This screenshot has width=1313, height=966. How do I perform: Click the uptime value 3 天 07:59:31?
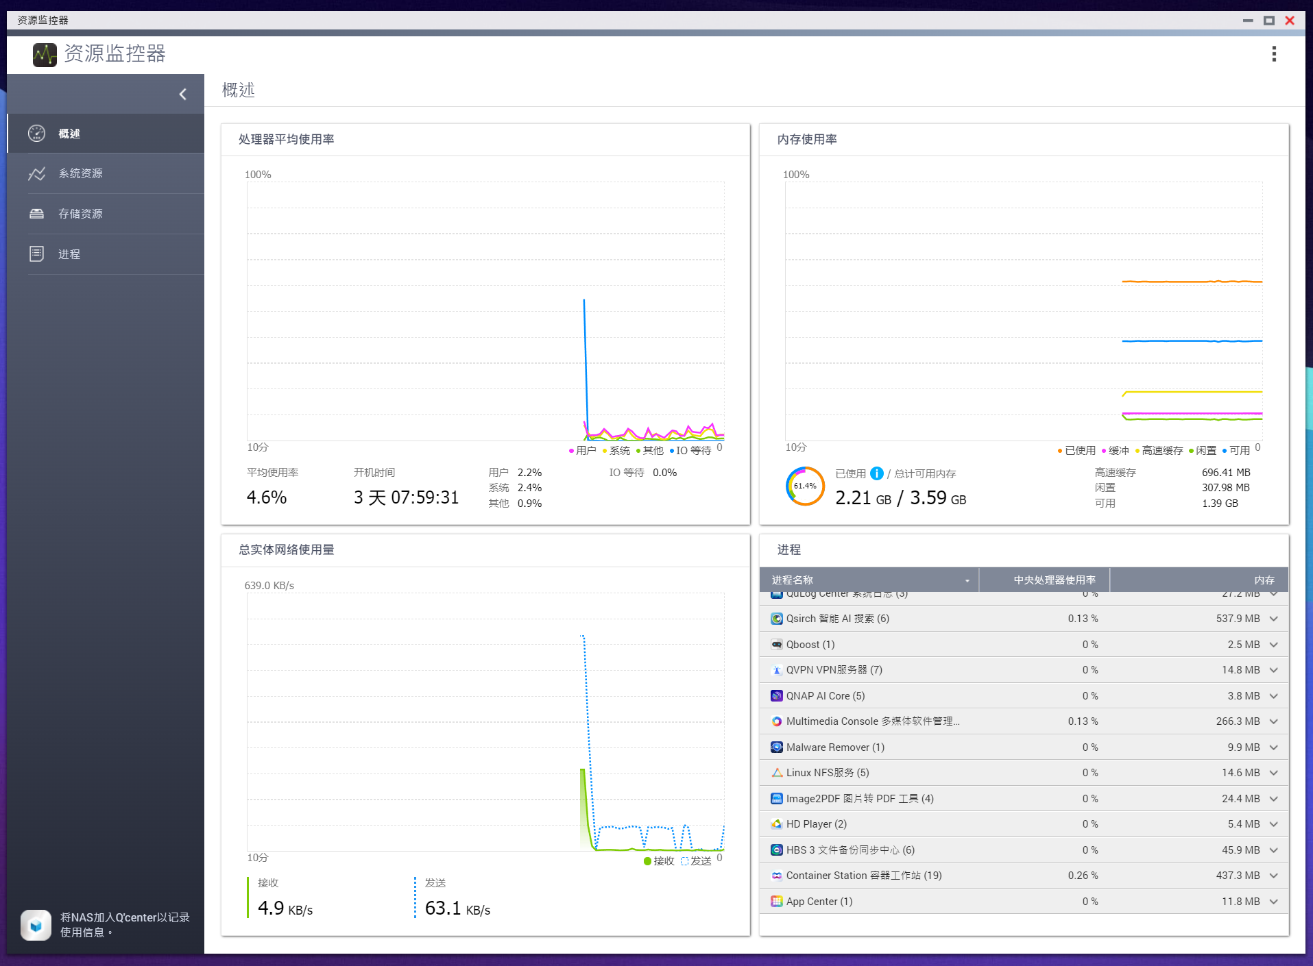407,498
